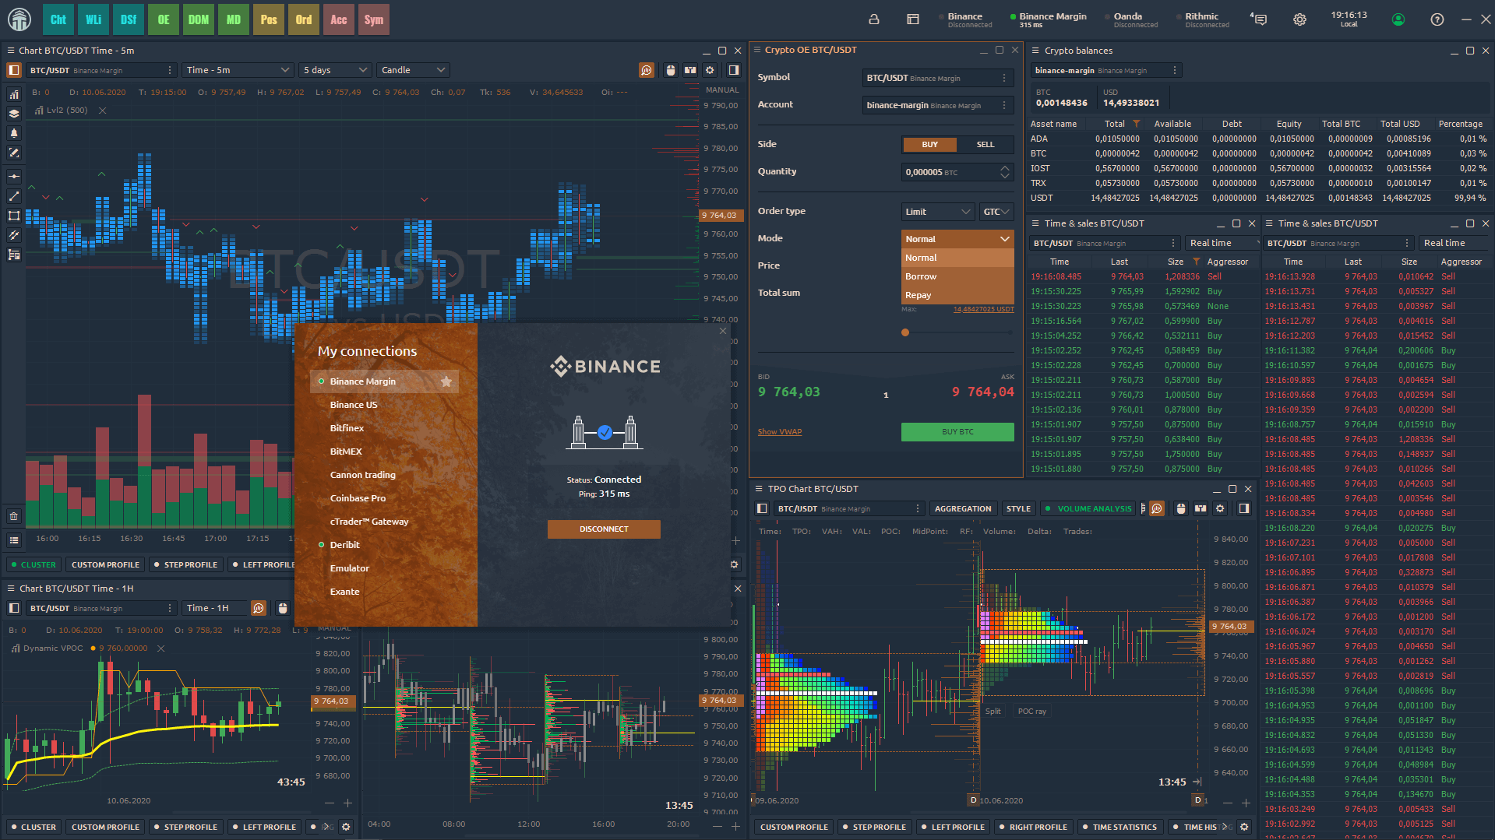This screenshot has height=840, width=1495.
Task: Open settings gear in top bar
Action: point(1299,19)
